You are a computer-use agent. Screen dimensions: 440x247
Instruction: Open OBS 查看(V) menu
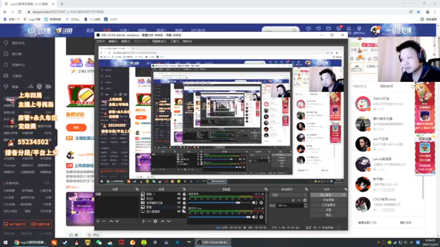coord(125,42)
